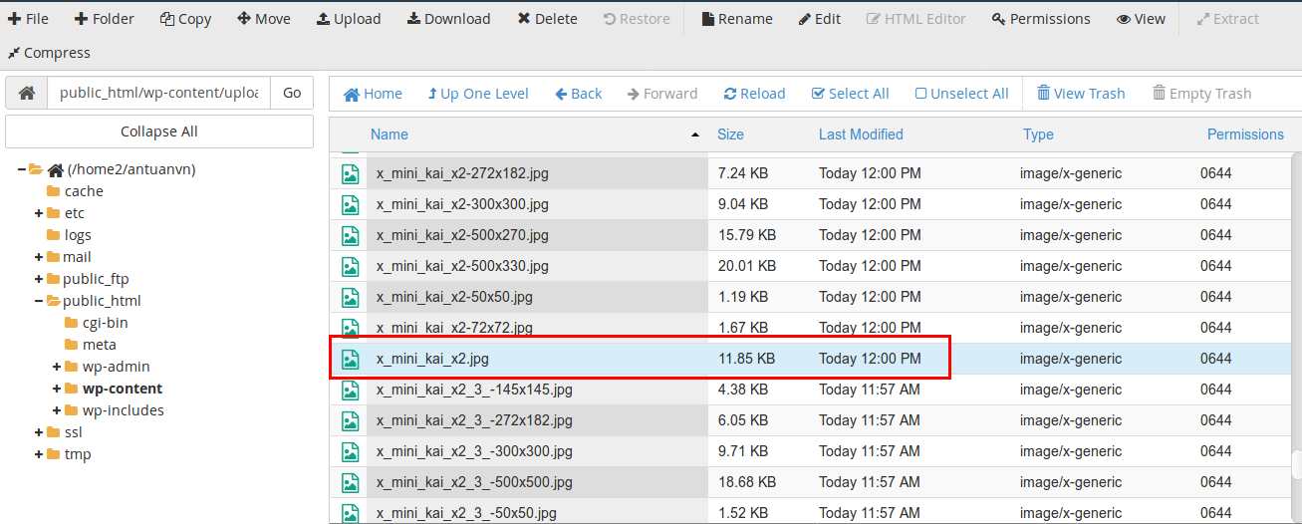Click Select All
Image resolution: width=1302 pixels, height=524 pixels.
coord(850,94)
